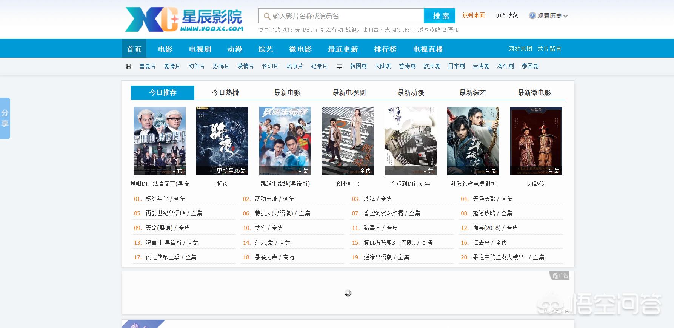
Task: Switch to the 今日推荐 tab
Action: (163, 92)
